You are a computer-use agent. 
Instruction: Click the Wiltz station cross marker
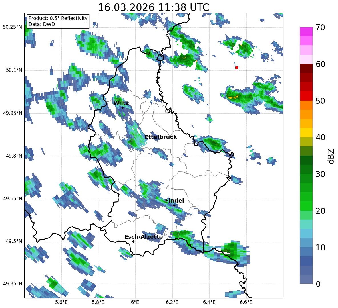(x=123, y=108)
